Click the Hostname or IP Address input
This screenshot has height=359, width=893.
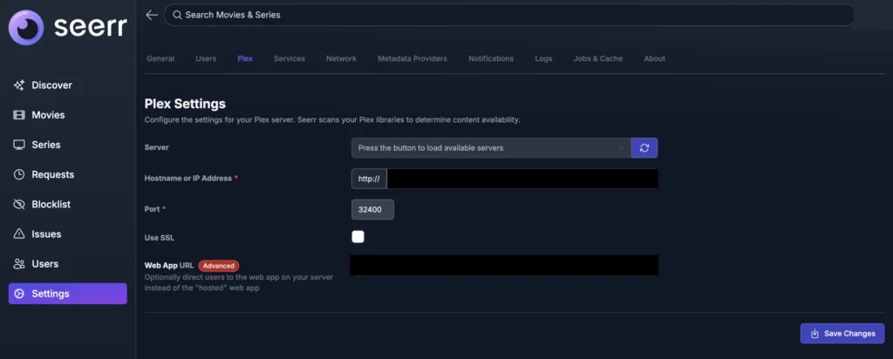click(522, 178)
